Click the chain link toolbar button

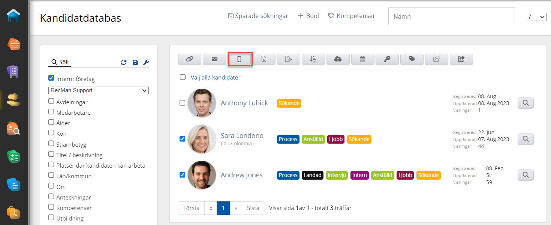point(190,59)
